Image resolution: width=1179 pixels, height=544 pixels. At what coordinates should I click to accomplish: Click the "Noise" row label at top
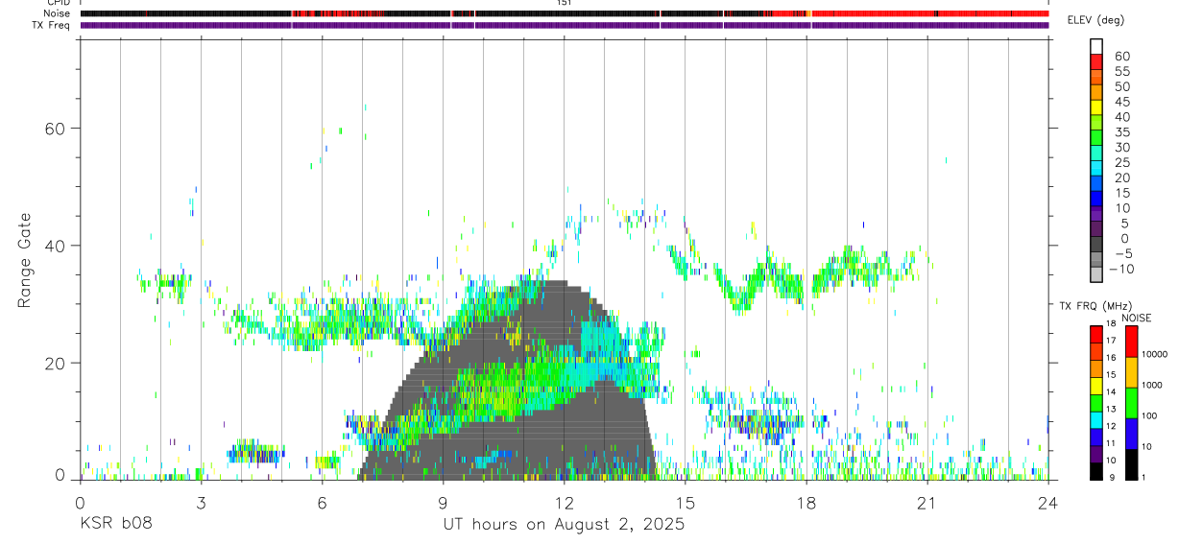[58, 13]
